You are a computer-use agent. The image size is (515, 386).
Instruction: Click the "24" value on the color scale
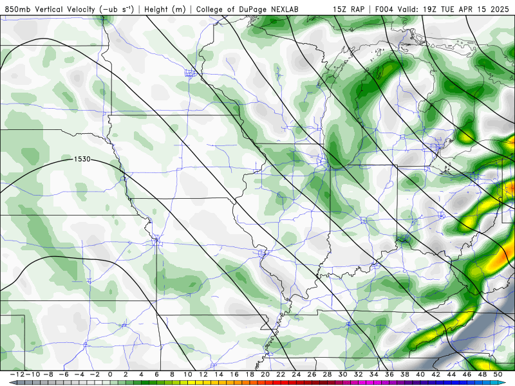coord(296,374)
